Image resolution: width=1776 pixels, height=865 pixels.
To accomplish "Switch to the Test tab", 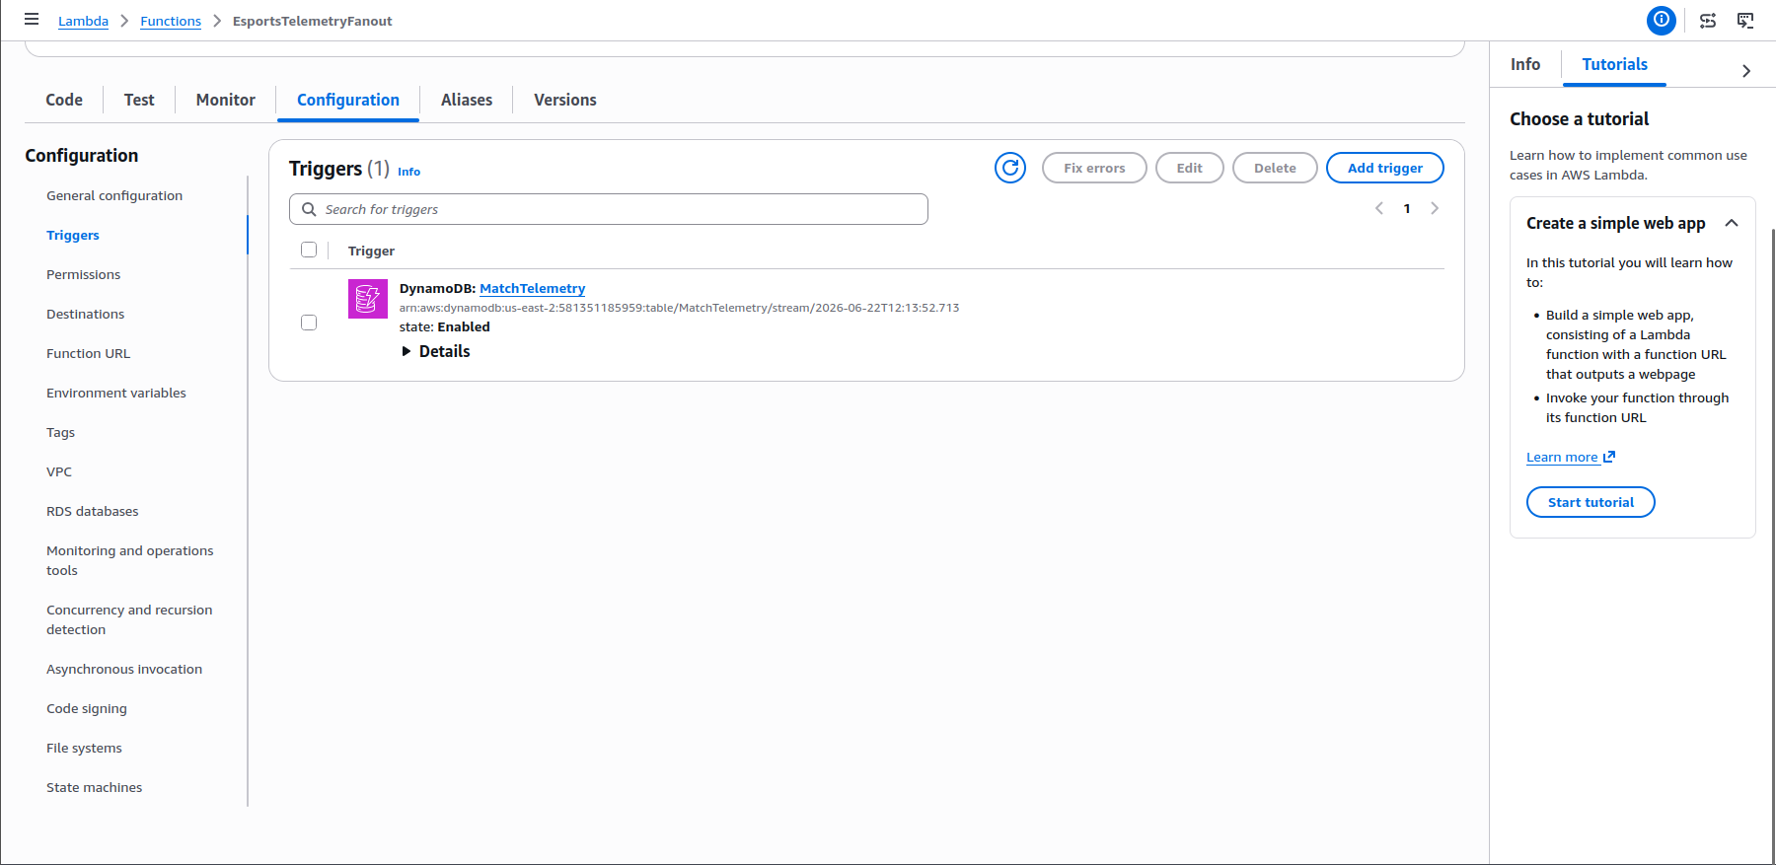I will pos(139,100).
